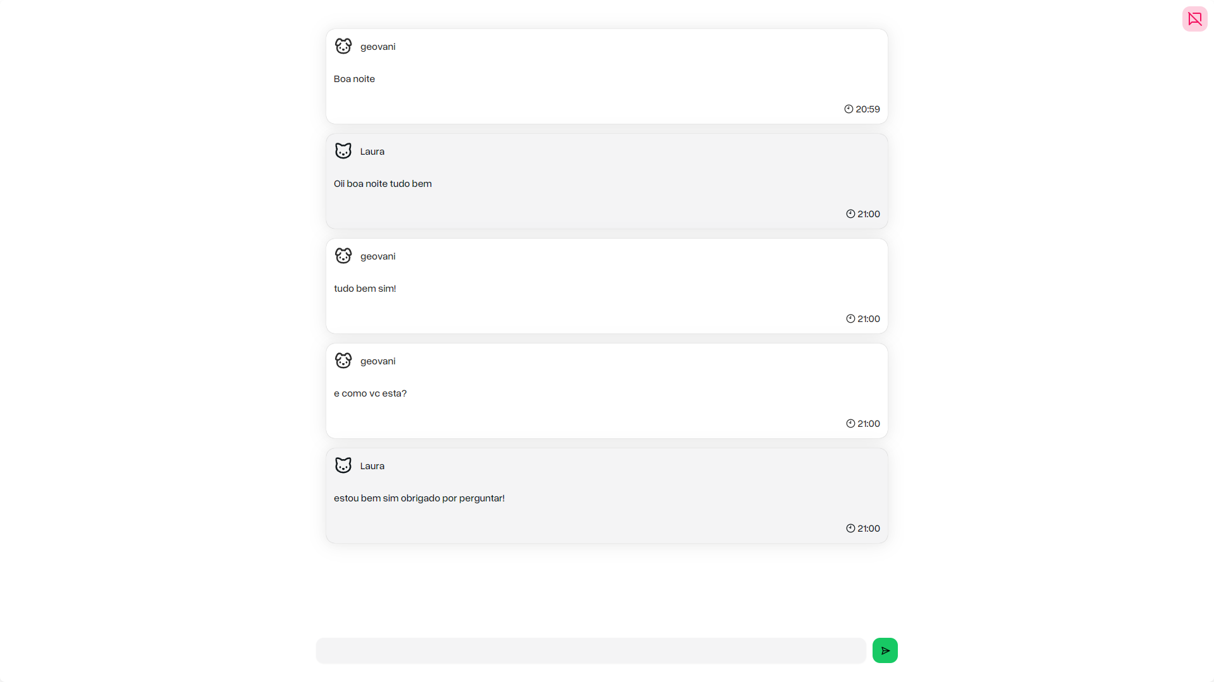Click geovani's dog avatar on "Boa noite"

tap(343, 46)
